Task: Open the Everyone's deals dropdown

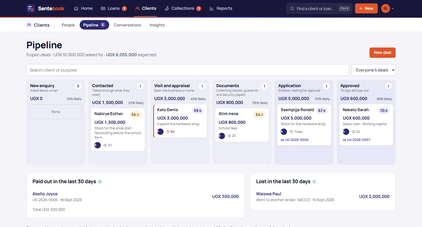Action: tap(373, 70)
